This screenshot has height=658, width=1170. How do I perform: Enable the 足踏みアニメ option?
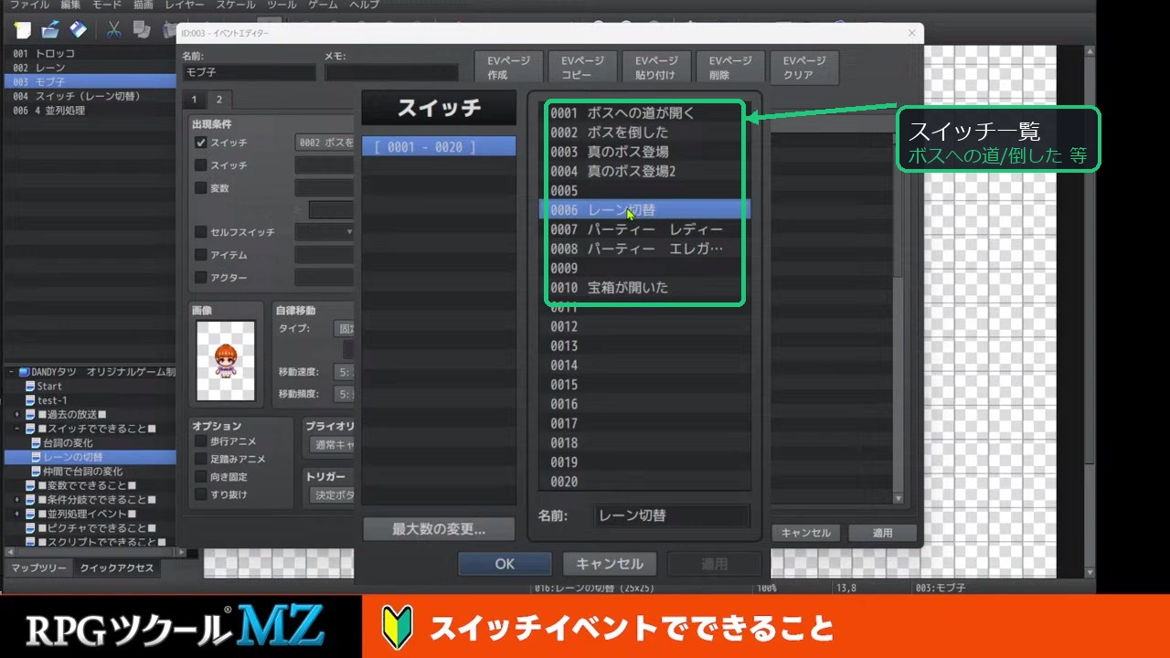click(201, 460)
